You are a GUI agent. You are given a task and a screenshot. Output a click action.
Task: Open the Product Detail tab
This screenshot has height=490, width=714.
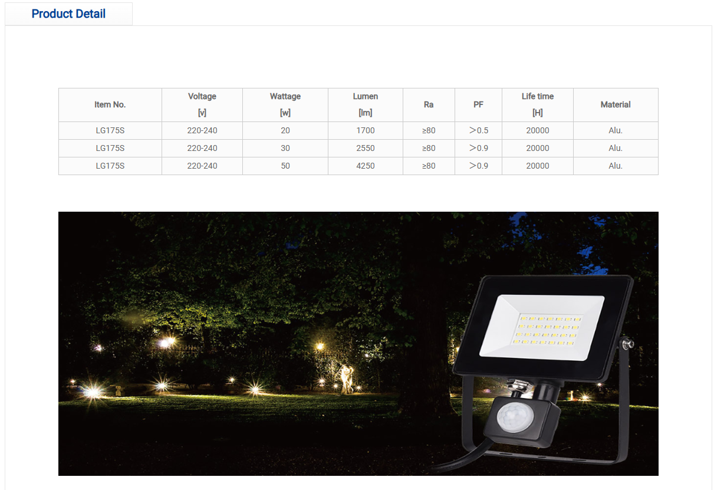click(x=68, y=14)
